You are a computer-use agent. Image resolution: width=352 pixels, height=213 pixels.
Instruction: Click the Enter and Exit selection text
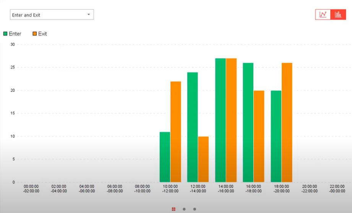pyautogui.click(x=26, y=15)
